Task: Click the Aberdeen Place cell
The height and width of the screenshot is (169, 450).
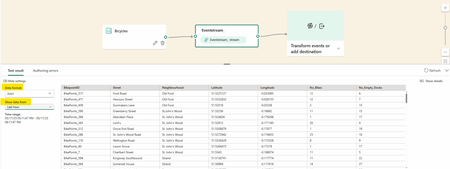Action: 135,117
